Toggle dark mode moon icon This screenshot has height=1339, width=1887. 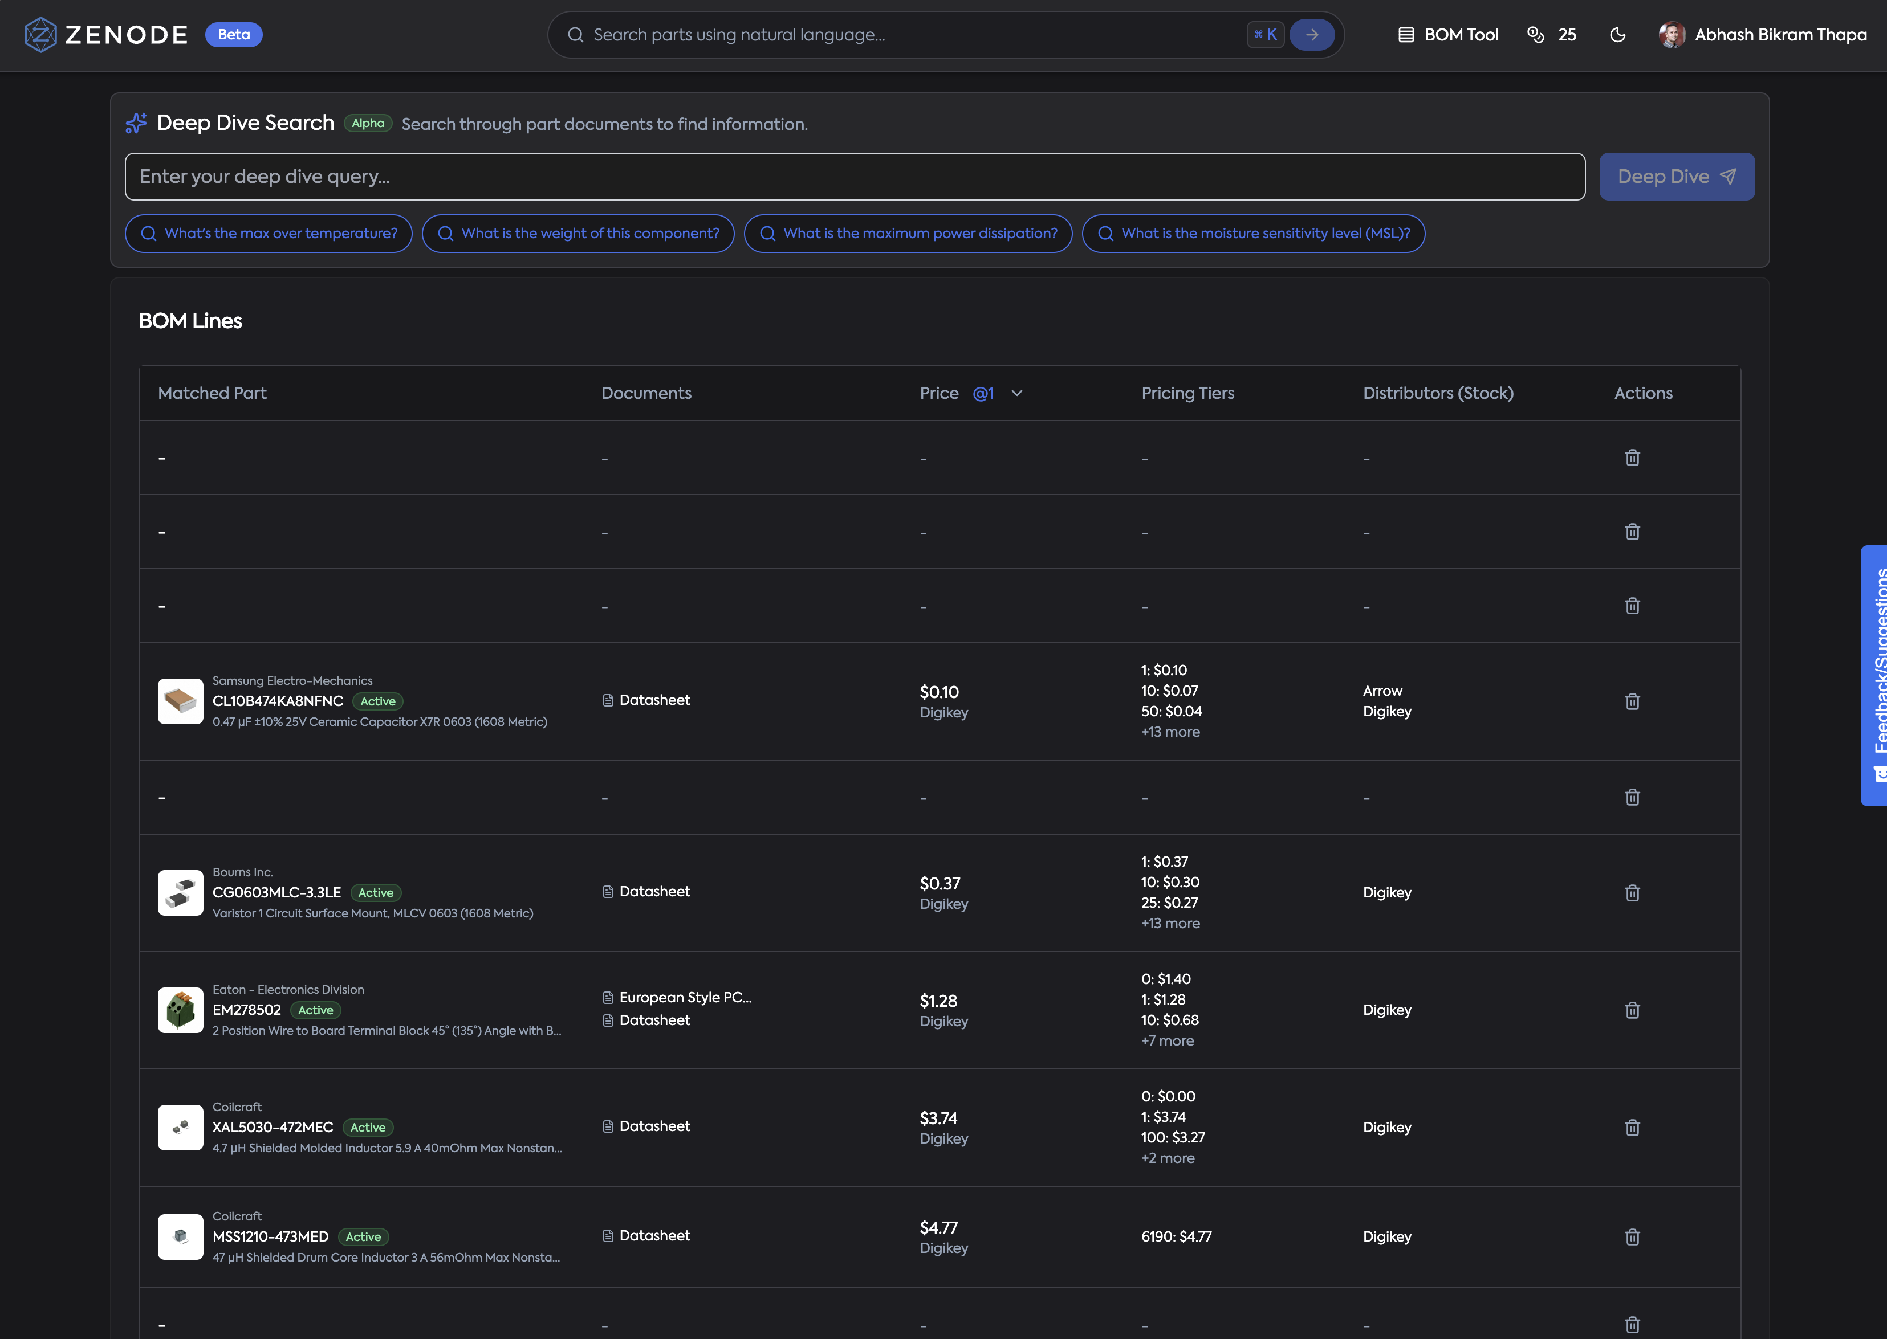click(x=1617, y=35)
